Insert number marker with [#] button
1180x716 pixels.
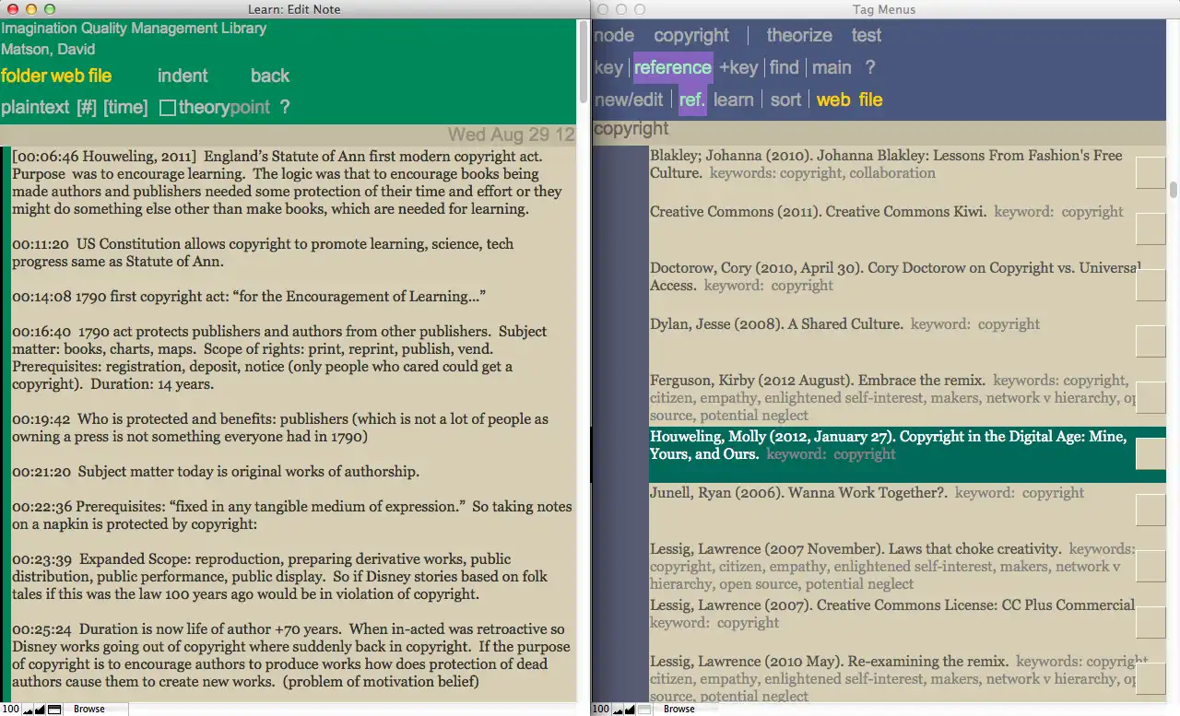[87, 107]
